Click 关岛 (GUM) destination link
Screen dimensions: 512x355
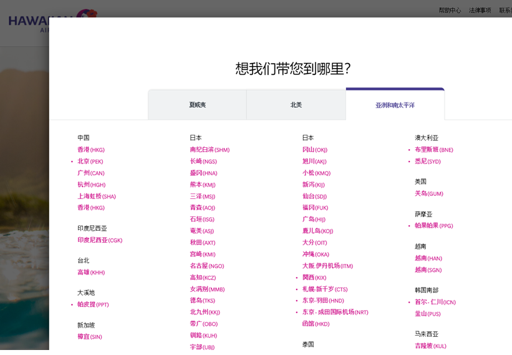coord(429,193)
